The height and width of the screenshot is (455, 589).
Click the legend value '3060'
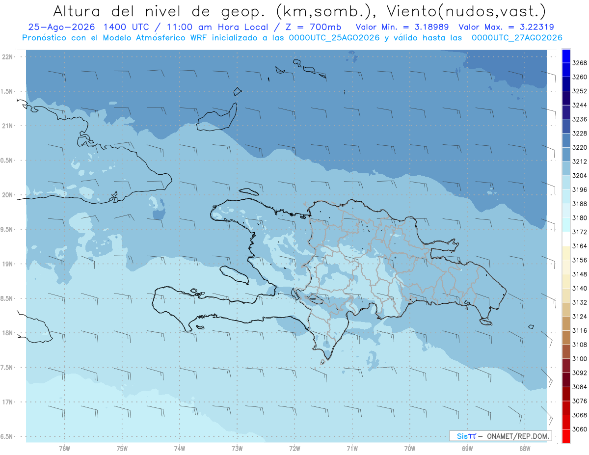coord(580,429)
